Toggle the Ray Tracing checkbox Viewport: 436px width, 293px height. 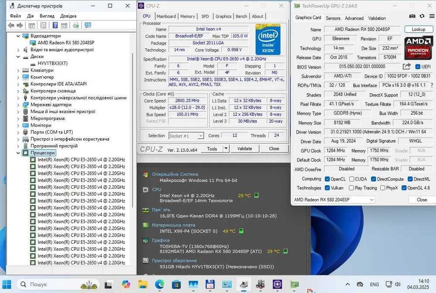[351, 188]
